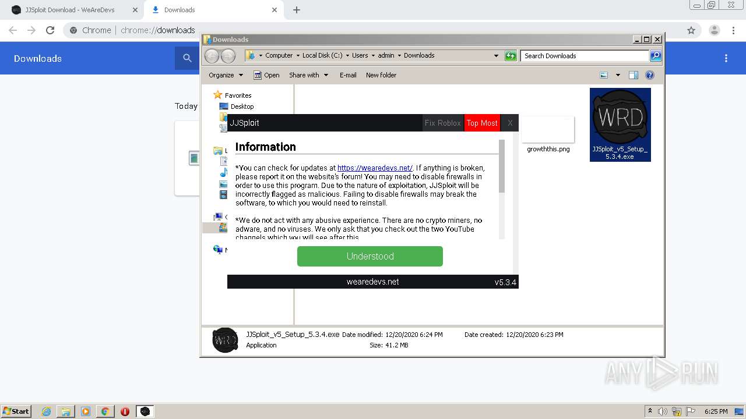Open a new Chrome tab
This screenshot has width=746, height=419.
click(297, 10)
